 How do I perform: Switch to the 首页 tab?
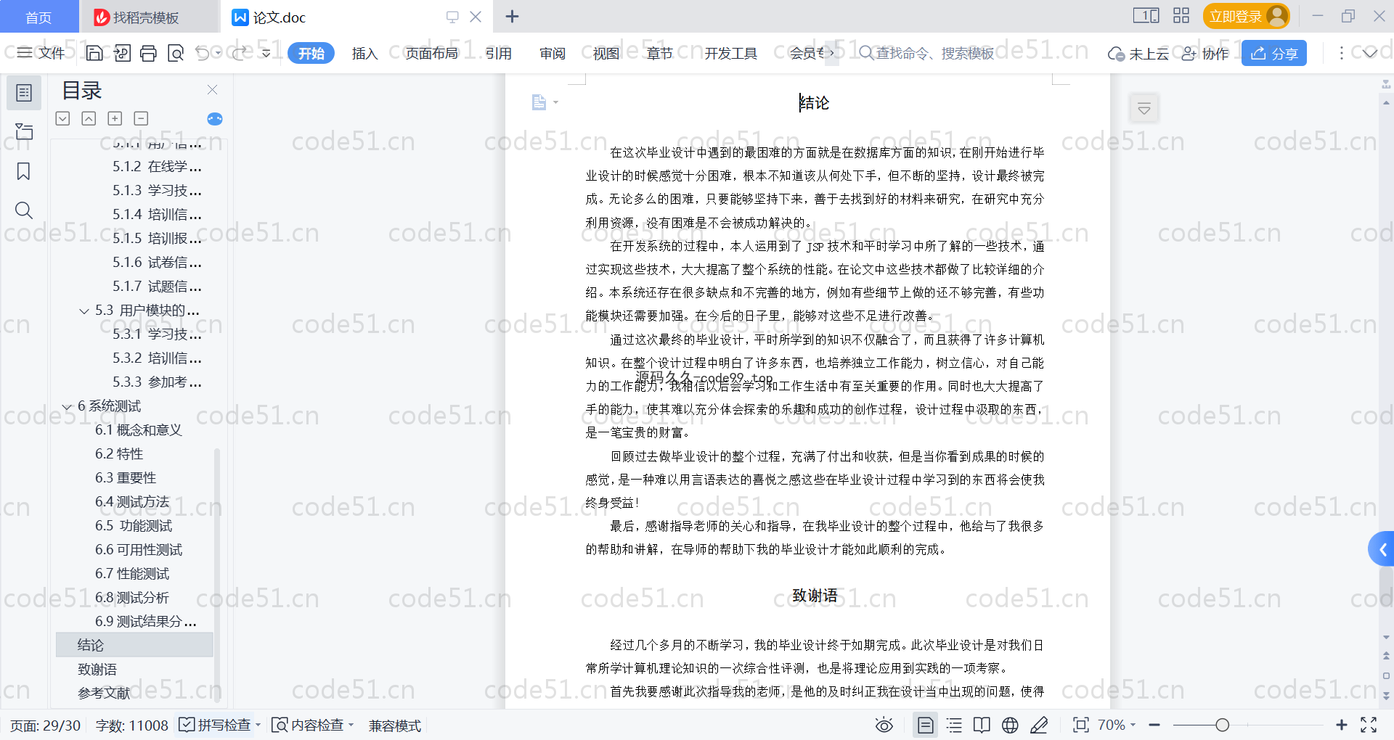(x=38, y=17)
